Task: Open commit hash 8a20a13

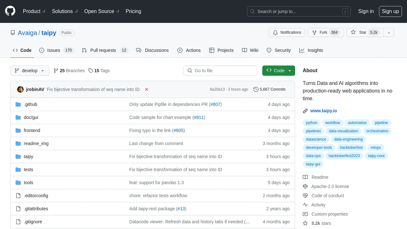Action: point(217,89)
